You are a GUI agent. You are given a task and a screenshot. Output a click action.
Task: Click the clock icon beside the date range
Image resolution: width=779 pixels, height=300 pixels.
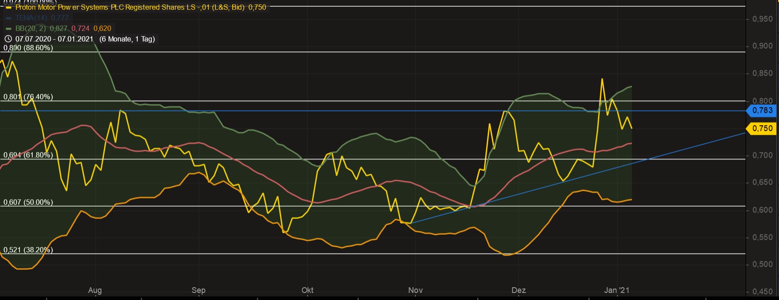[8, 39]
